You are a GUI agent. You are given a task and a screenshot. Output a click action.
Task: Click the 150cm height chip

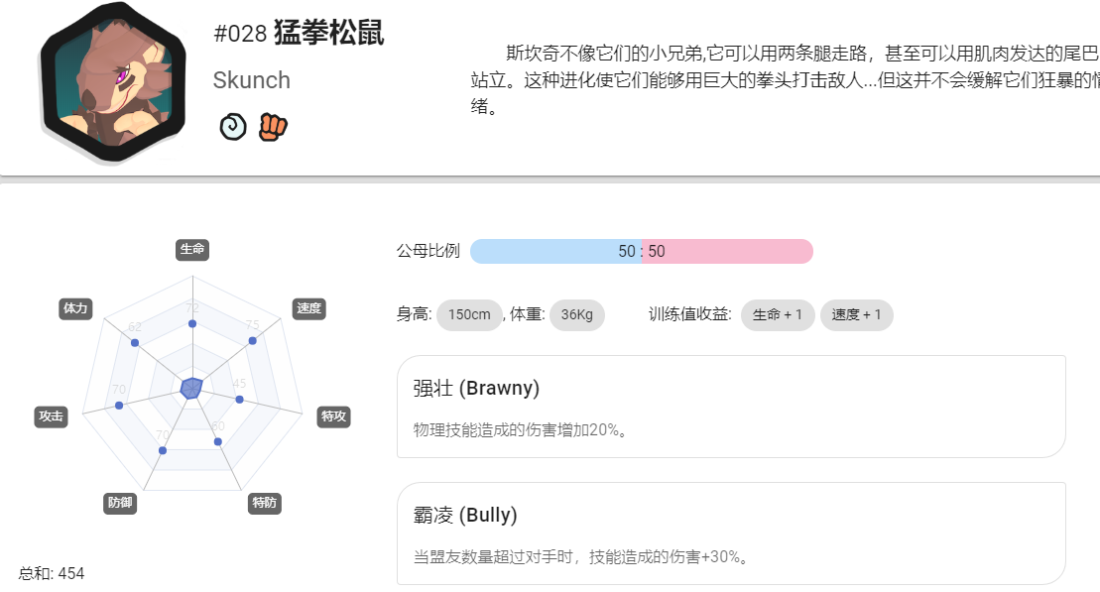click(x=469, y=315)
